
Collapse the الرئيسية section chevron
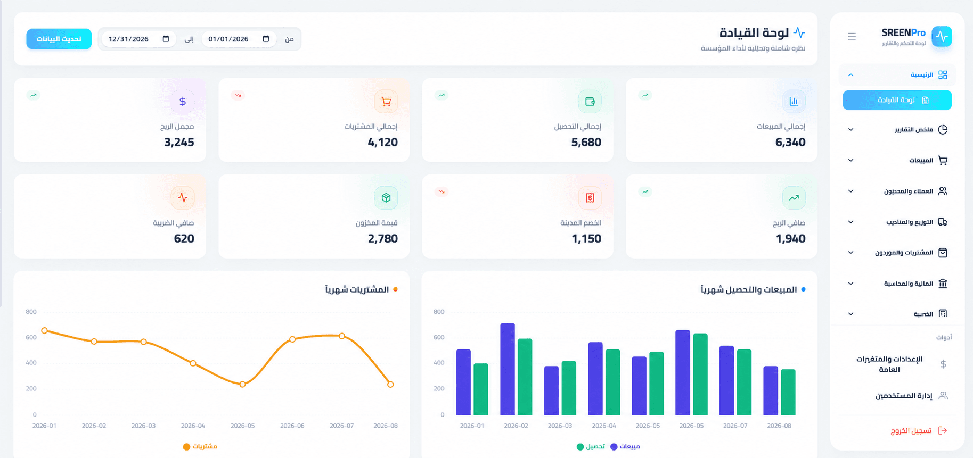851,75
